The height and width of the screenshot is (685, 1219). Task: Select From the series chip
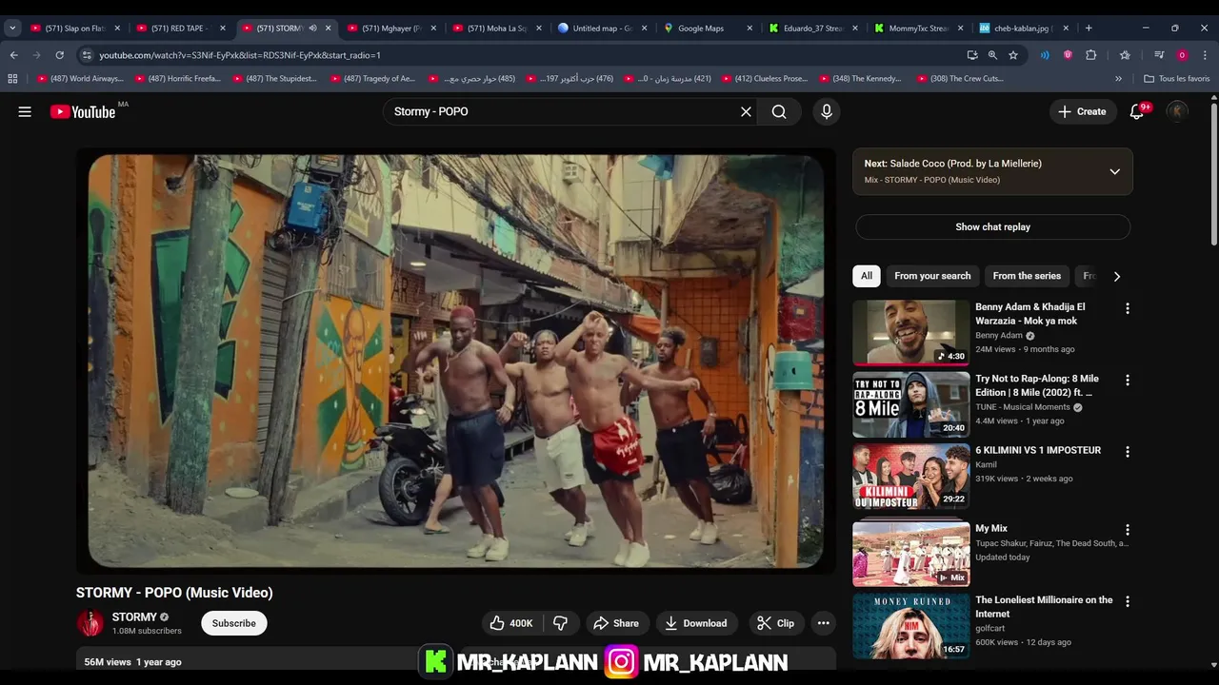(1027, 276)
